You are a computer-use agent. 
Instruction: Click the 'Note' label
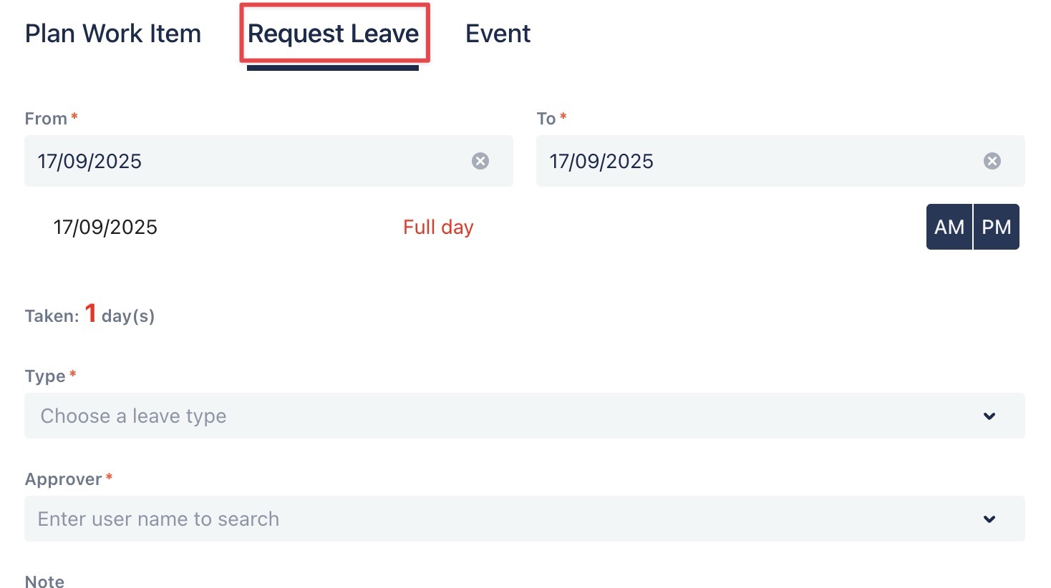tap(44, 581)
